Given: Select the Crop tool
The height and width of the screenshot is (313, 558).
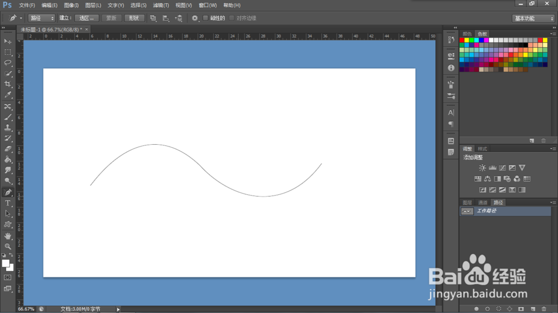Looking at the screenshot, I should coord(7,84).
